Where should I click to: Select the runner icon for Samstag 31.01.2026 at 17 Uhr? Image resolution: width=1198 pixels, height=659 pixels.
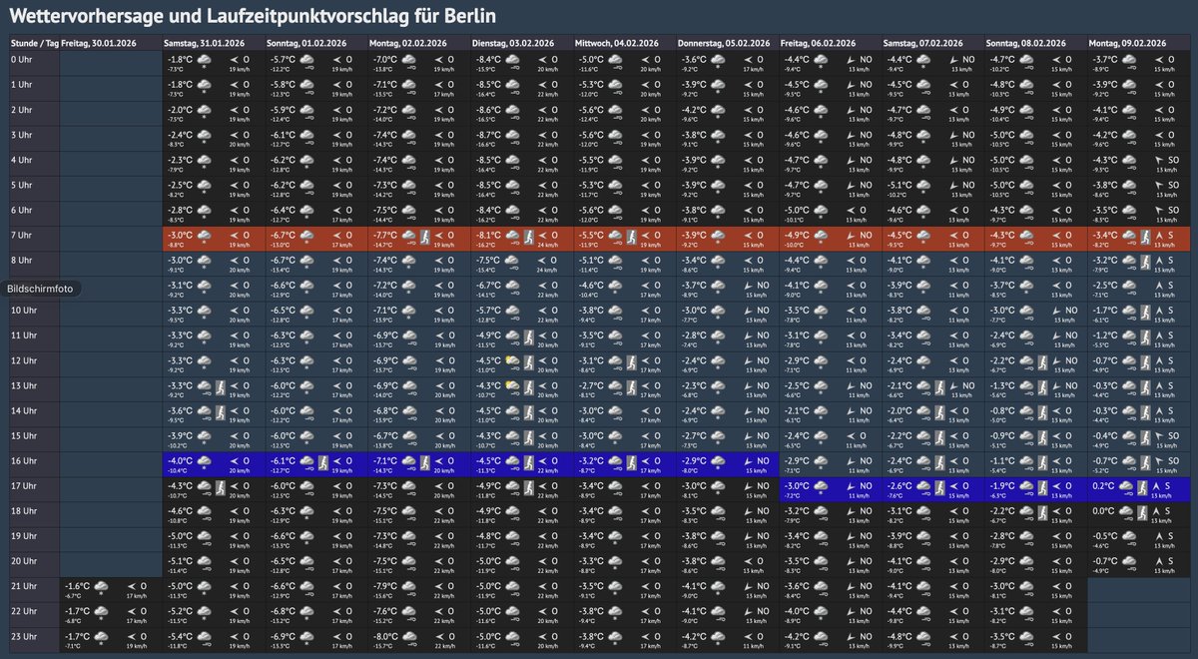click(221, 487)
